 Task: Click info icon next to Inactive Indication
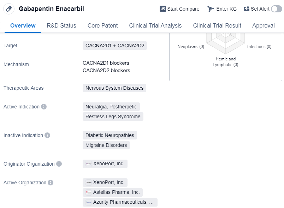pos(47,135)
